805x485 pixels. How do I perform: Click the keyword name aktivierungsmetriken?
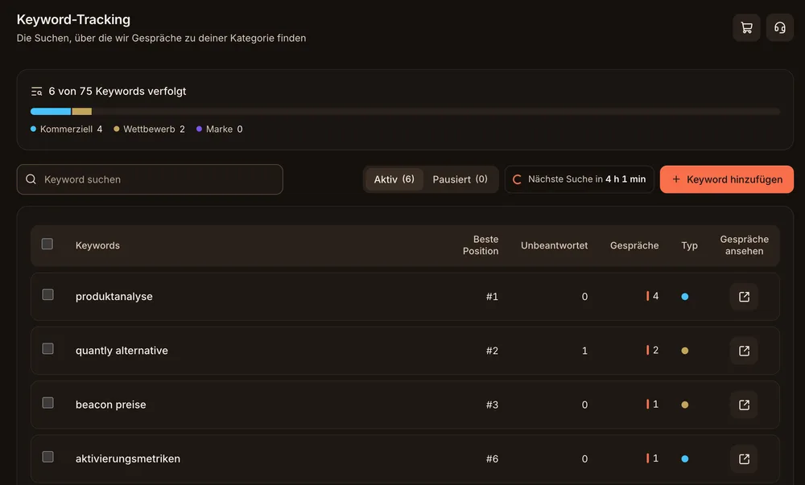click(x=128, y=458)
